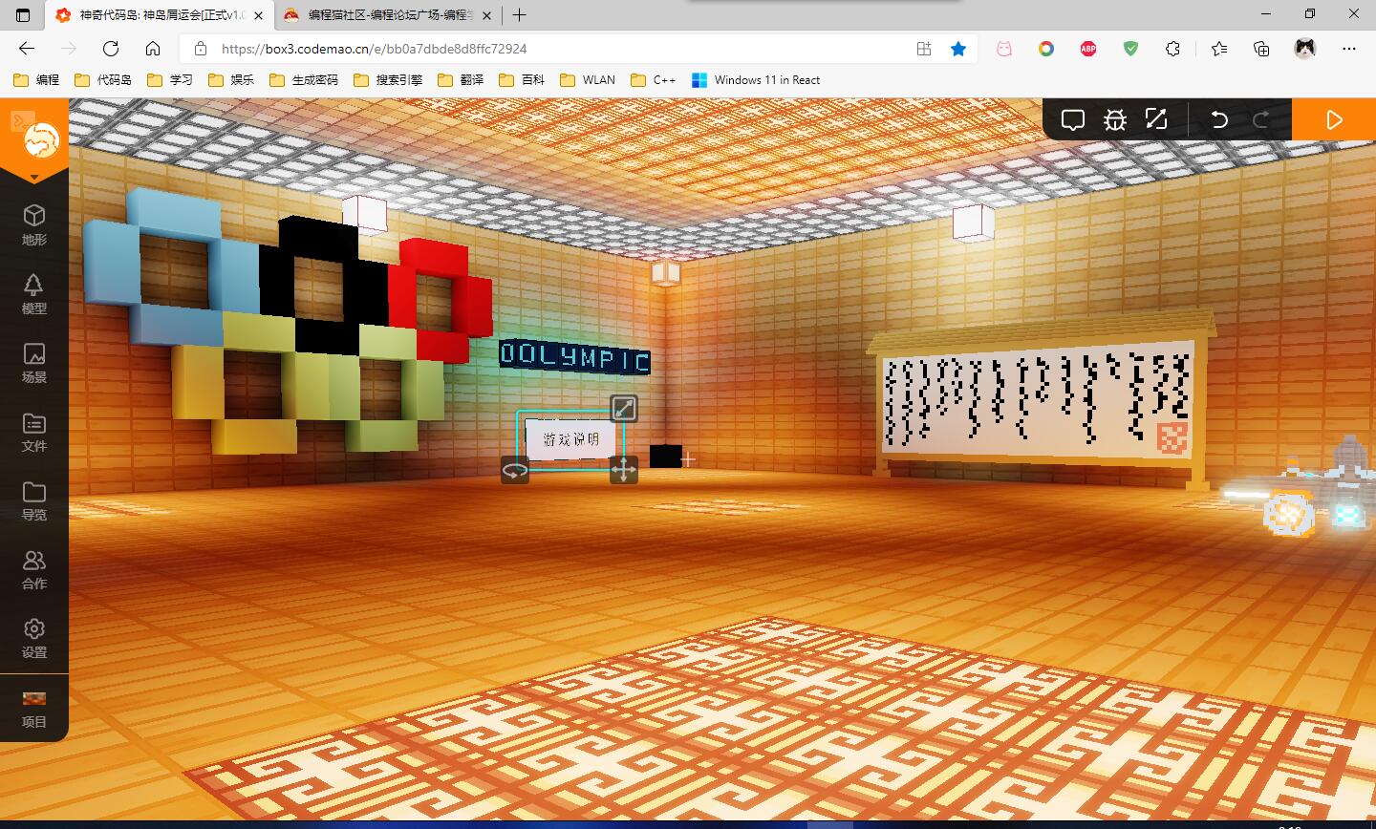Screen dimensions: 1376x829
Task: Open the WLAN bookmarks folder
Action: coord(588,80)
